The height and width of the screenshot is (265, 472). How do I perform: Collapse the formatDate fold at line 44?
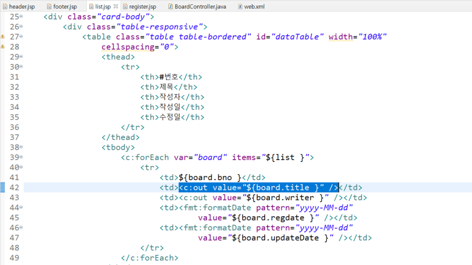tap(21, 207)
